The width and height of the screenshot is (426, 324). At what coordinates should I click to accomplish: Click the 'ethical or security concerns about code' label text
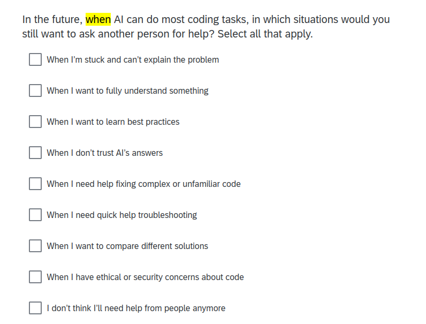tap(170, 277)
